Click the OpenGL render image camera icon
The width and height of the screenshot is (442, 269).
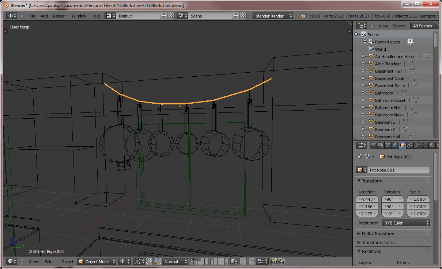[274, 261]
